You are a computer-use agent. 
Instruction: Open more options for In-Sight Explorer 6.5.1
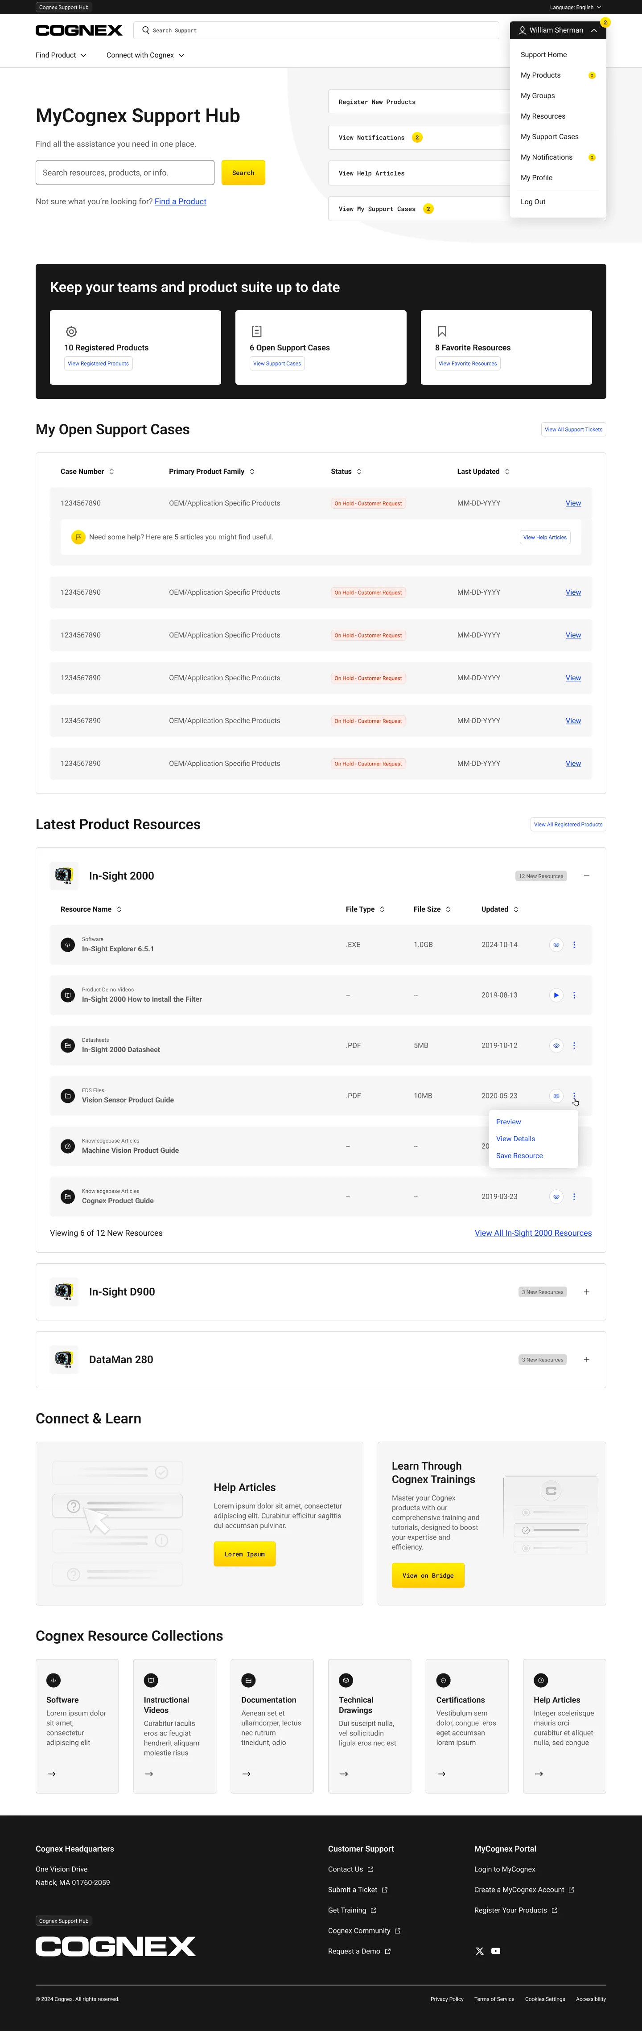point(574,945)
